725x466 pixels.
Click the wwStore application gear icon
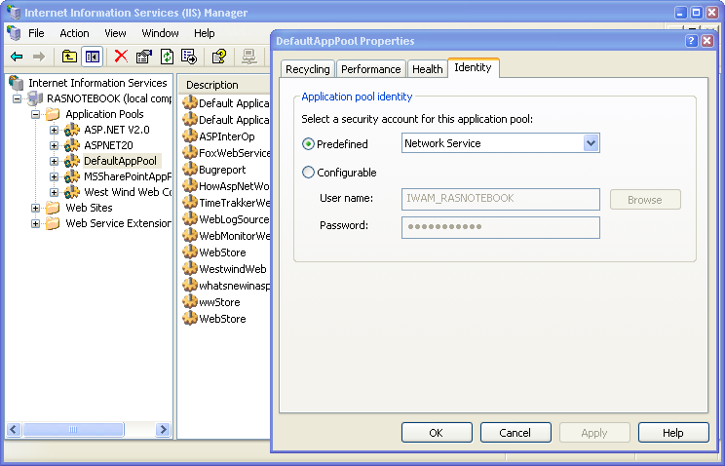coord(190,301)
